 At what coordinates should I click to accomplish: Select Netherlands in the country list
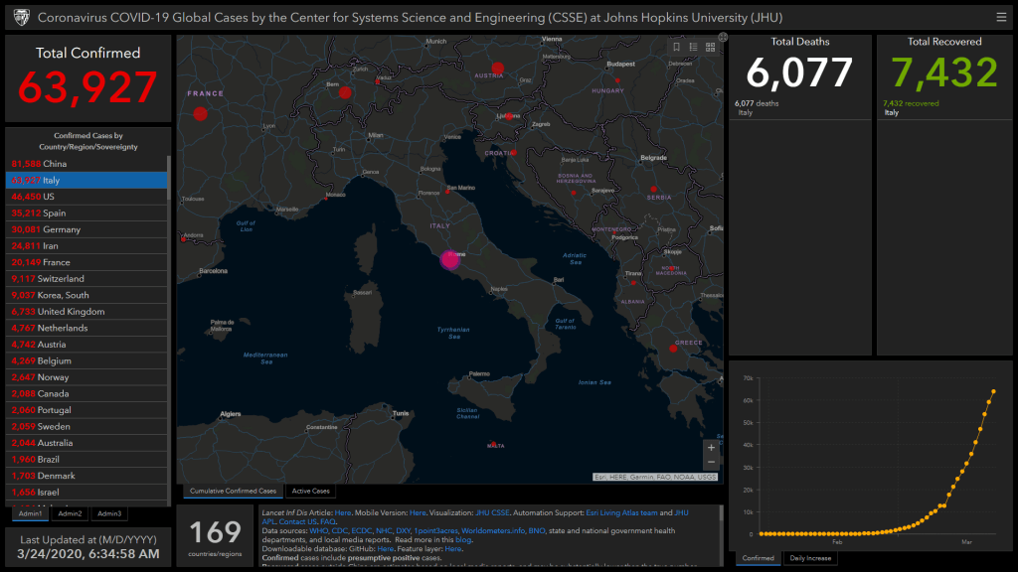(x=85, y=328)
